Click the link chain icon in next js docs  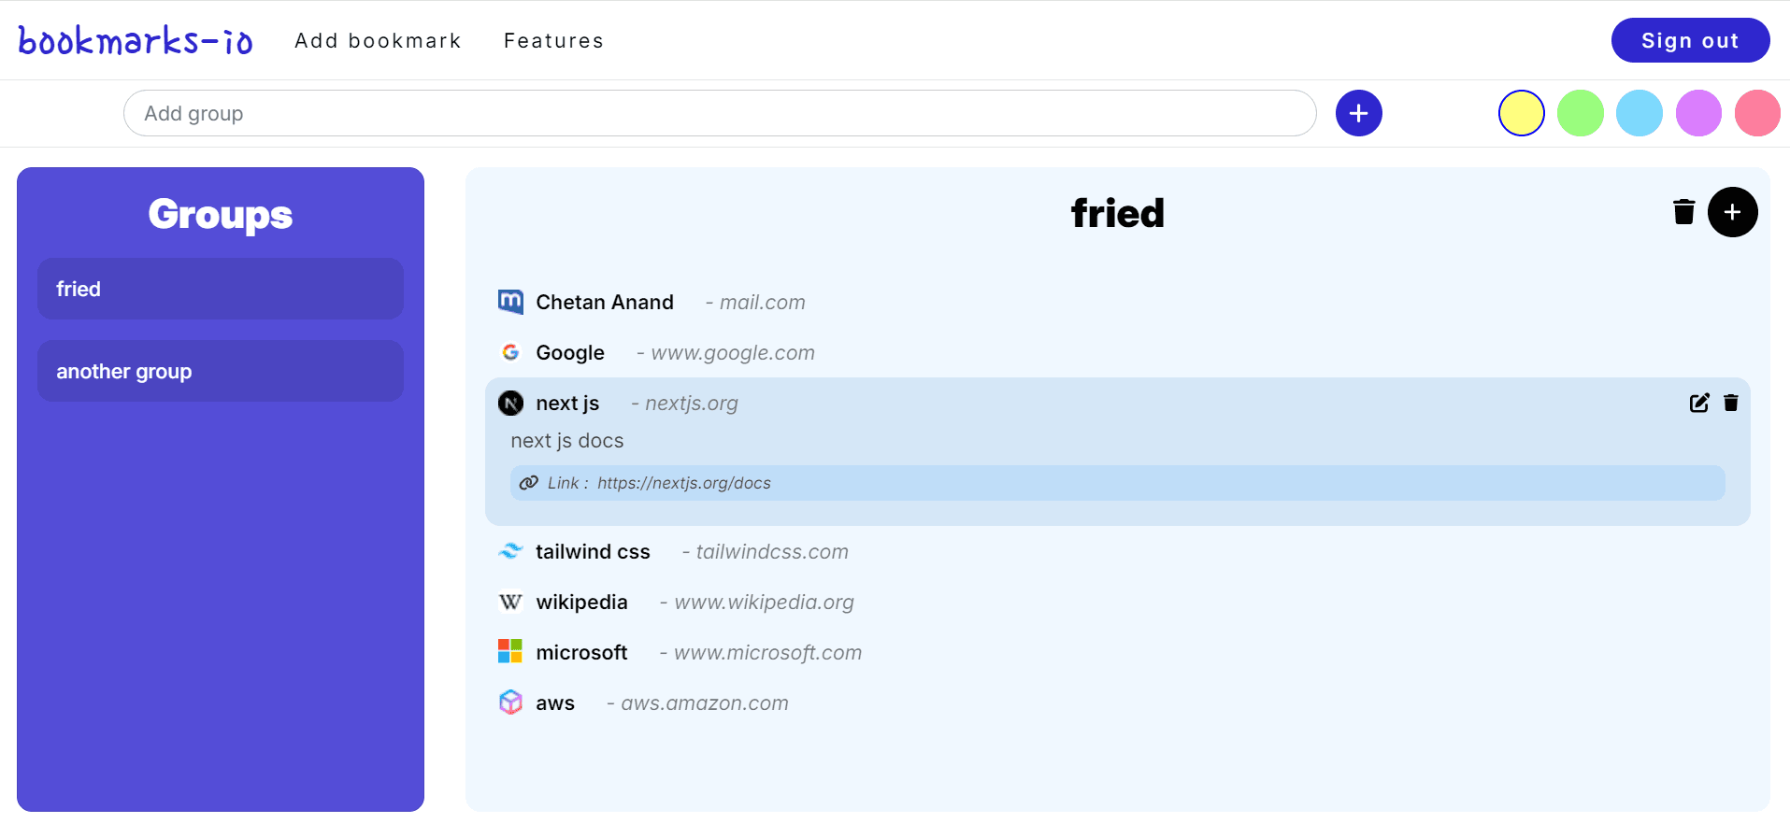click(529, 482)
